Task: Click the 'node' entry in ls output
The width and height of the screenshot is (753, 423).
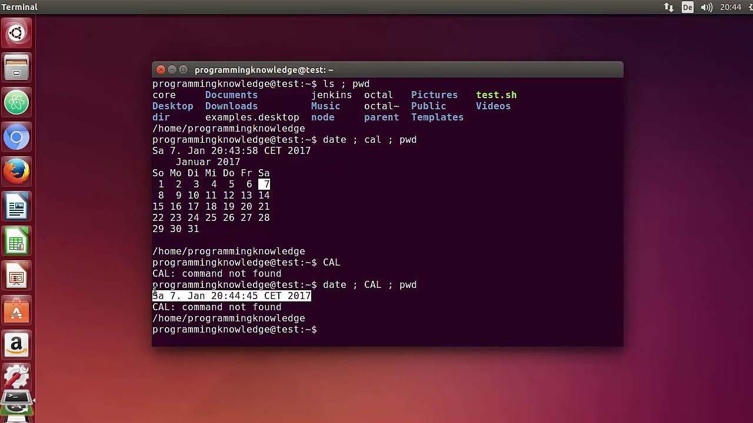Action: click(x=322, y=117)
